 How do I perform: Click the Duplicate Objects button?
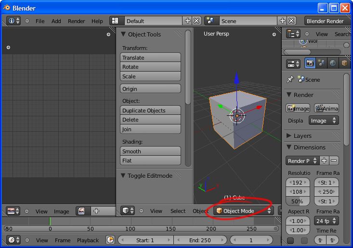pyautogui.click(x=150, y=110)
